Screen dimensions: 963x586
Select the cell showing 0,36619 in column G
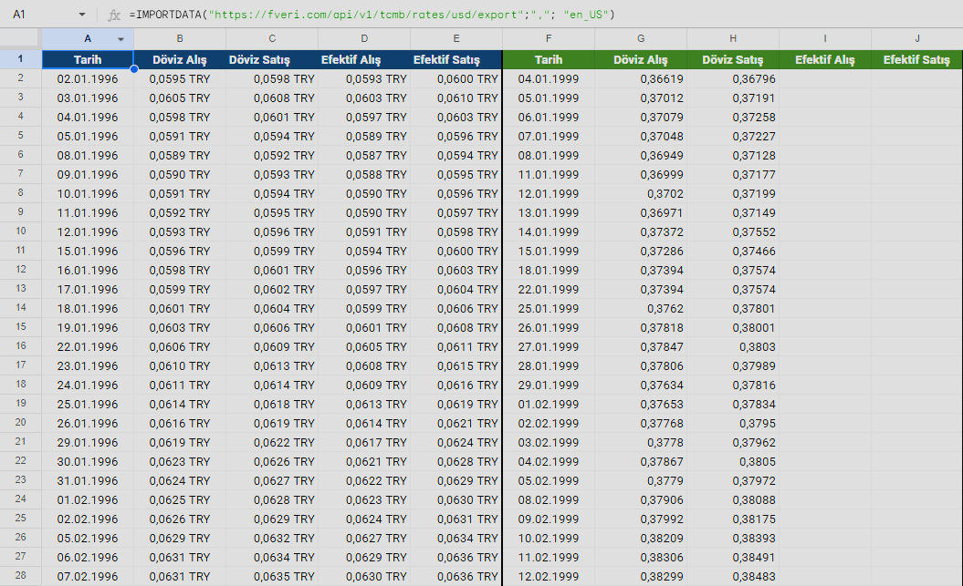pos(641,77)
